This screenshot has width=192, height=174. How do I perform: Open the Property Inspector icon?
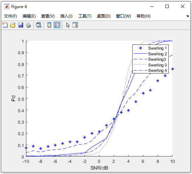click(x=75, y=25)
